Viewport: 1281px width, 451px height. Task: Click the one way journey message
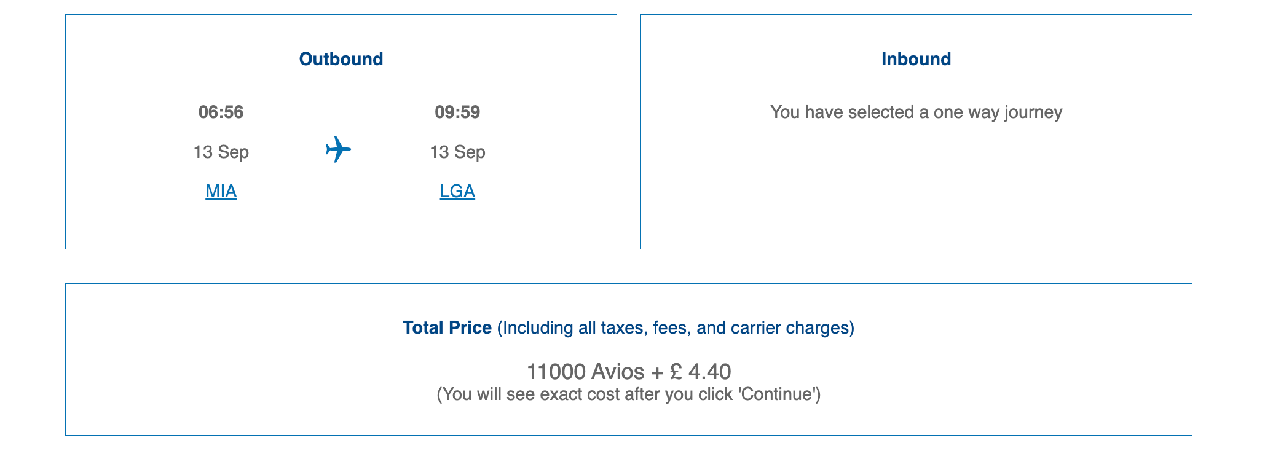(916, 112)
